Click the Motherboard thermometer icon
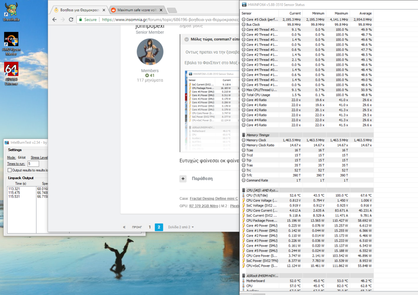Screen dimensions: 418x295 (243, 281)
